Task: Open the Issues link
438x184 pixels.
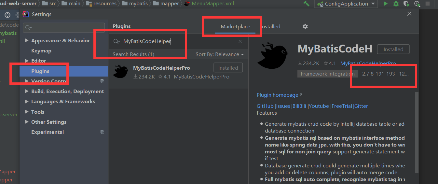Action: (x=283, y=106)
